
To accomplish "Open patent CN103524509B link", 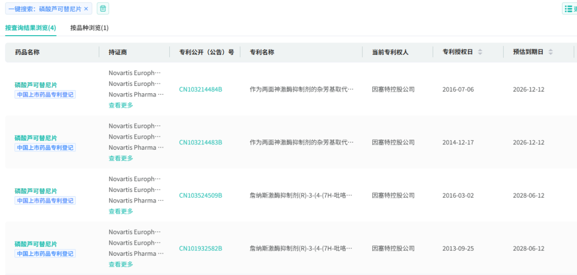I will tap(200, 196).
